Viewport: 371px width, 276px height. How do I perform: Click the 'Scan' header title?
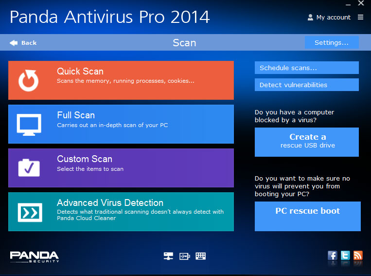pos(184,43)
